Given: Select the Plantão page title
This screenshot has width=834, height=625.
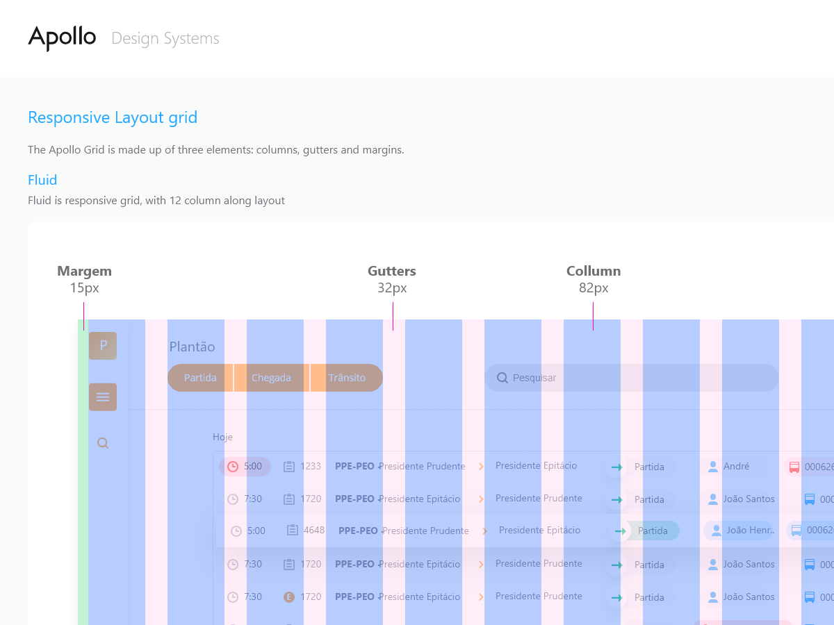Looking at the screenshot, I should click(x=193, y=346).
